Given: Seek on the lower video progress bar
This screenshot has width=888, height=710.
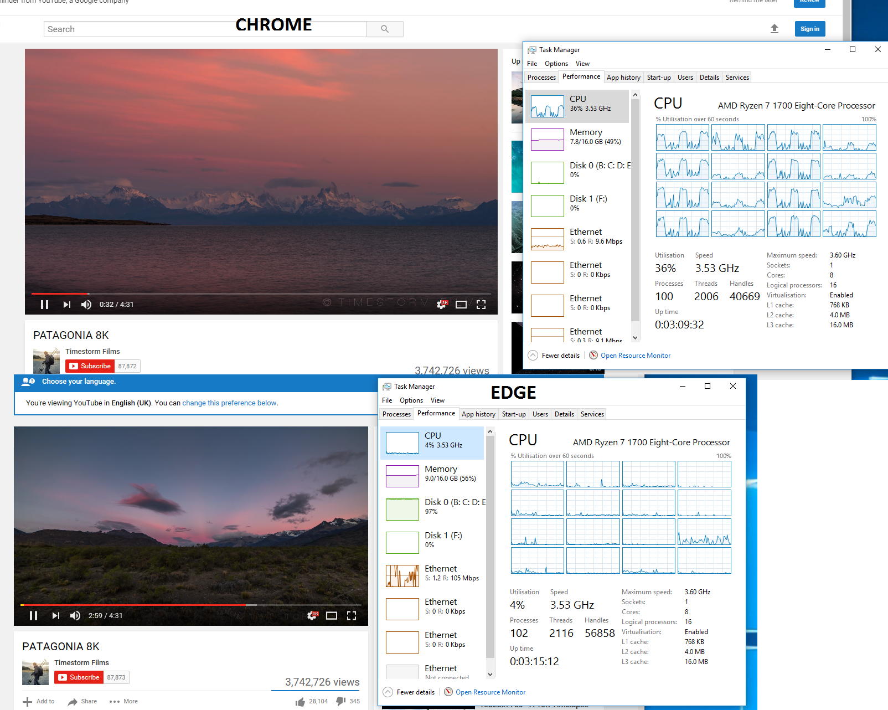Looking at the screenshot, I should (191, 605).
